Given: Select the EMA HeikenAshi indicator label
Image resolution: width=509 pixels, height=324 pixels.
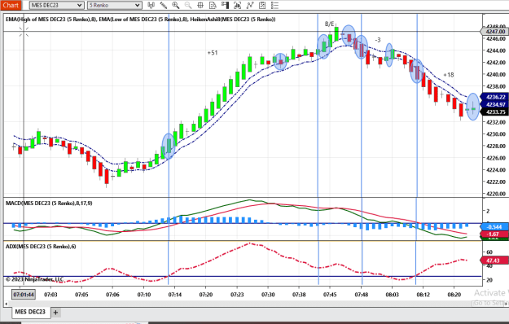Looking at the screenshot, I should [x=141, y=20].
